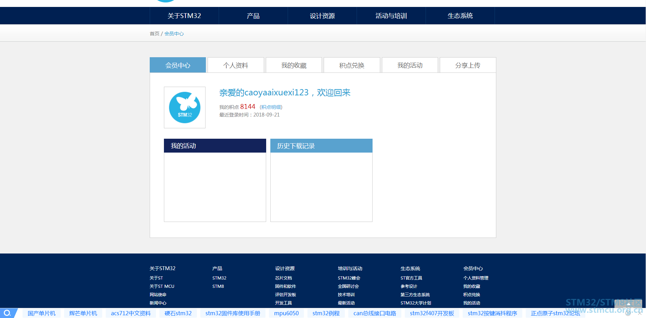Open footer link 关于ST
The height and width of the screenshot is (318, 646).
click(x=156, y=278)
